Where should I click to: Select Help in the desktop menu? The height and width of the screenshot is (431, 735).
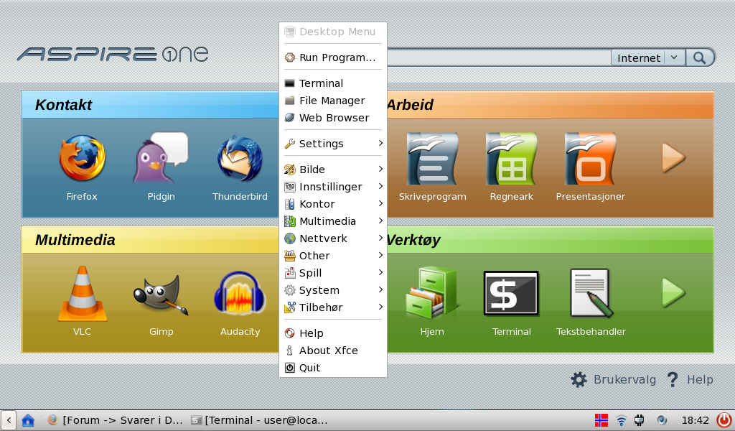(333, 333)
